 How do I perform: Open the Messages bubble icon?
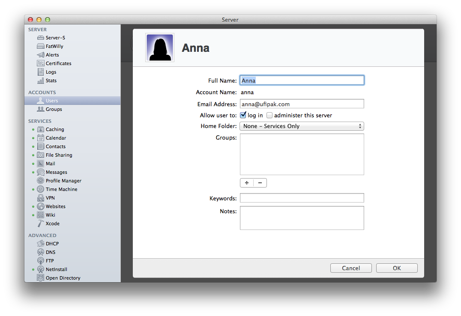click(41, 172)
